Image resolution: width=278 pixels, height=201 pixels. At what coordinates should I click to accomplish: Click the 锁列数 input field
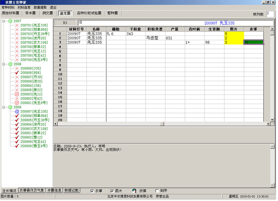click(270, 14)
